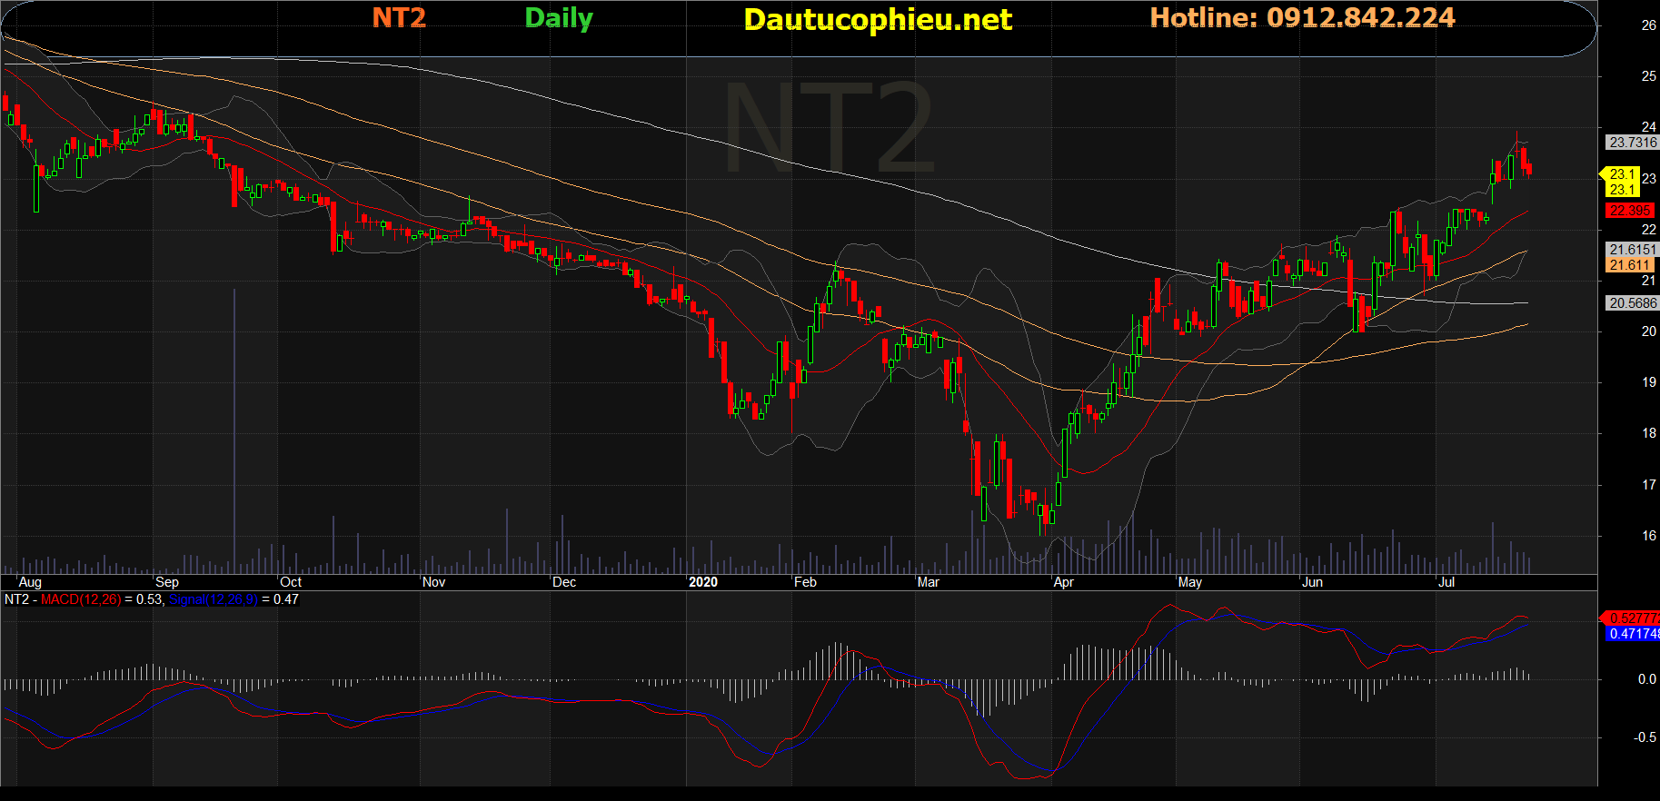Click the tall volume spike bar in September

click(234, 427)
